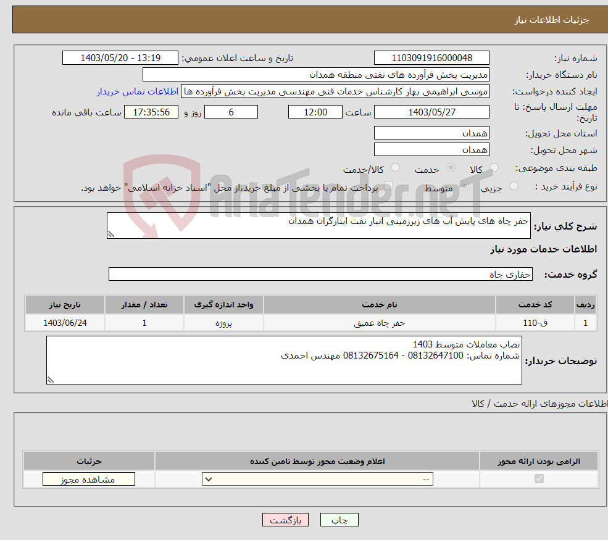This screenshot has width=608, height=540.
Task: Click the remaining days field showing 6
Action: (231, 112)
